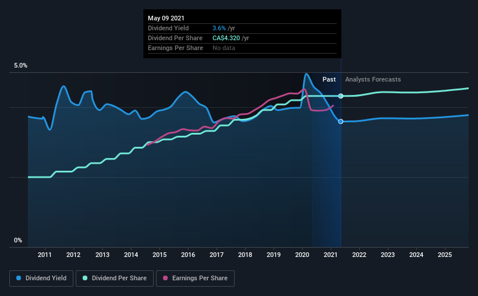
Task: Click the 2018 x-axis year label
Action: pyautogui.click(x=245, y=255)
